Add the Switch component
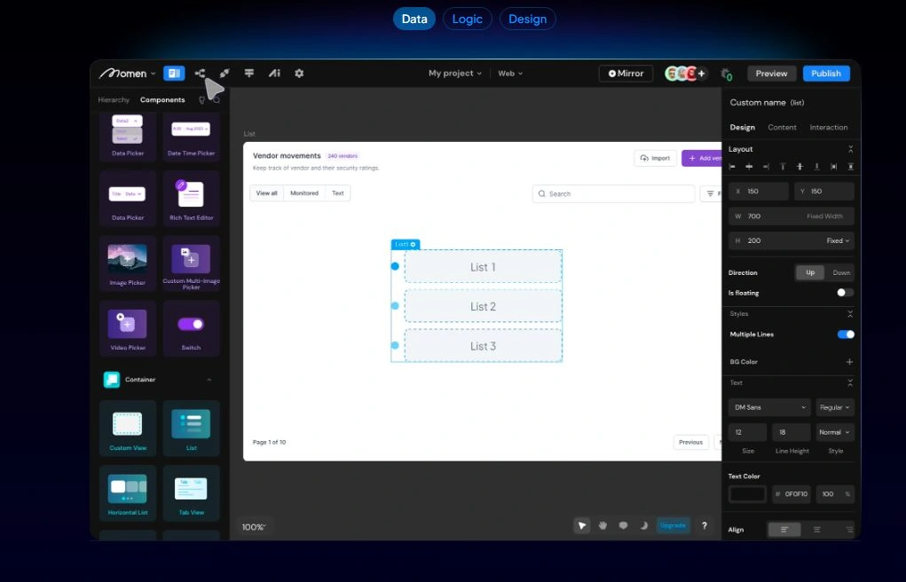The height and width of the screenshot is (582, 906). [x=191, y=325]
